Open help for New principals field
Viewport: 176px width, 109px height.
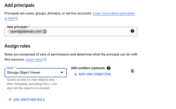(132, 31)
